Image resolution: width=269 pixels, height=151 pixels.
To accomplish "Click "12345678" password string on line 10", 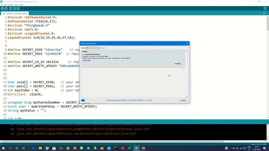I will tap(53, 54).
